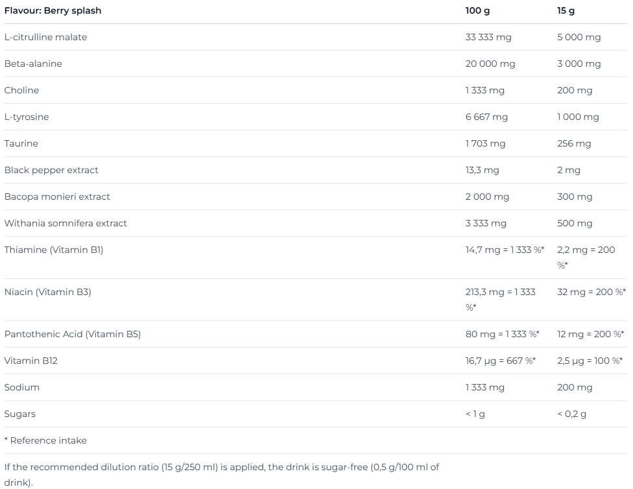Click the Niacin (Vitamin B3) label
Viewport: 633px width, 489px height.
pyautogui.click(x=48, y=292)
